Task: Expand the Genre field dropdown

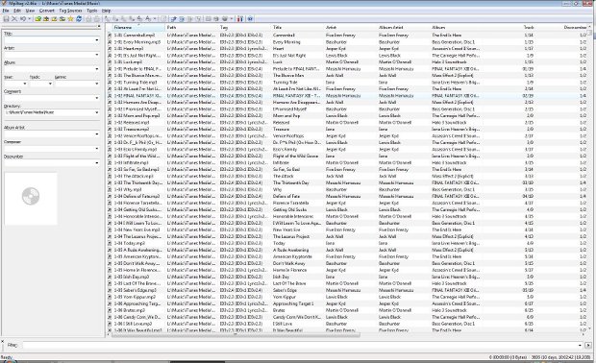Action: (x=96, y=84)
